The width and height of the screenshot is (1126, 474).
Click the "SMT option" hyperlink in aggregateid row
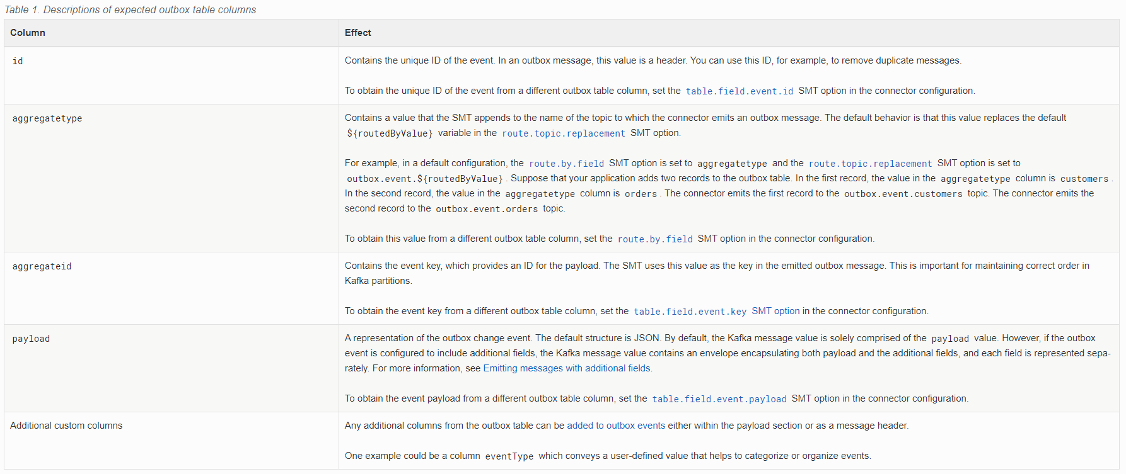(x=775, y=311)
